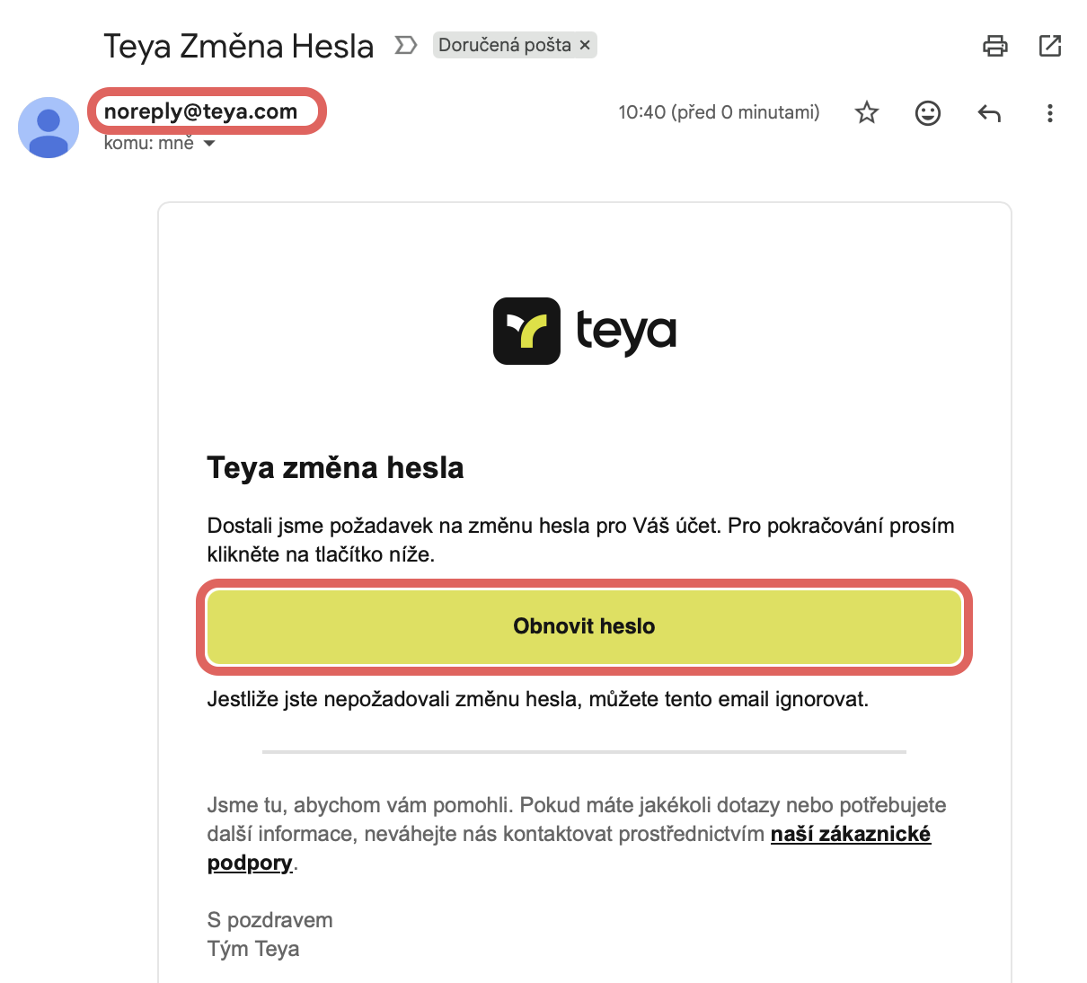Remove the Doručená pošta label
The width and height of the screenshot is (1087, 983).
coord(585,45)
